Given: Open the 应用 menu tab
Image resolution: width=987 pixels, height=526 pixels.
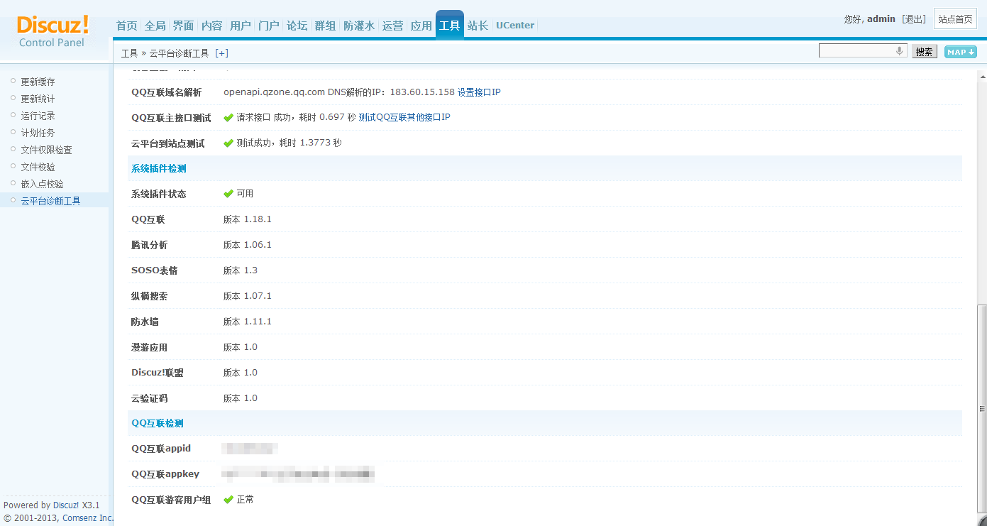Looking at the screenshot, I should click(x=421, y=26).
